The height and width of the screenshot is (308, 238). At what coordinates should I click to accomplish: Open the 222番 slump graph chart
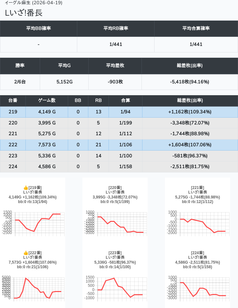pos(33,287)
